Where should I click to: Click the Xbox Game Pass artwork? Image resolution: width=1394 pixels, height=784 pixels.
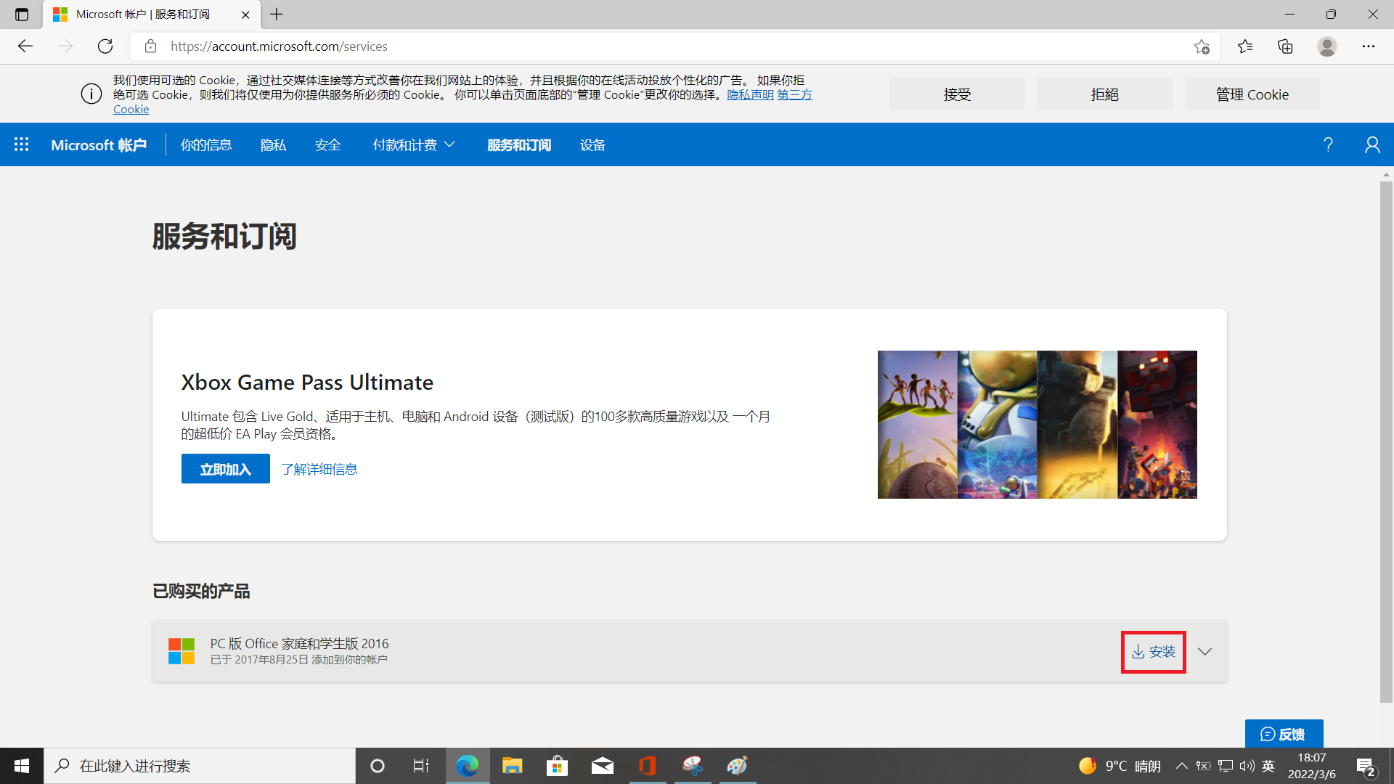[1038, 425]
